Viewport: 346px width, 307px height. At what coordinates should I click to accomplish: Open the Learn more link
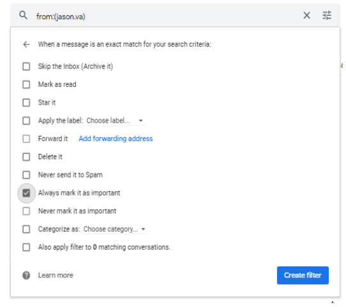click(x=56, y=276)
